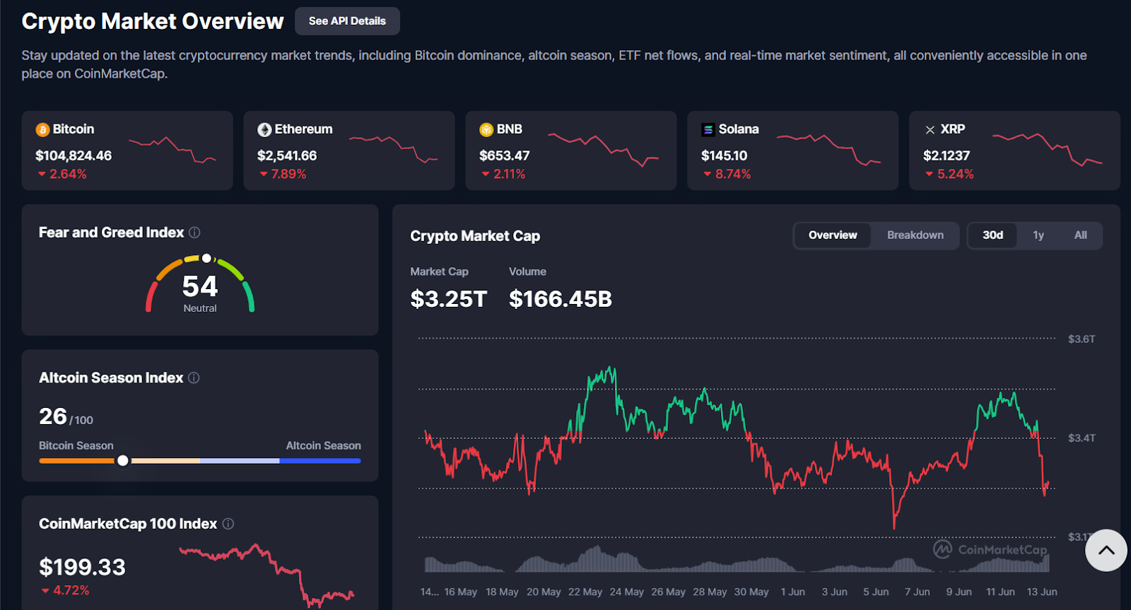
Task: Open Altcoin Season Index info icon
Action: 194,378
